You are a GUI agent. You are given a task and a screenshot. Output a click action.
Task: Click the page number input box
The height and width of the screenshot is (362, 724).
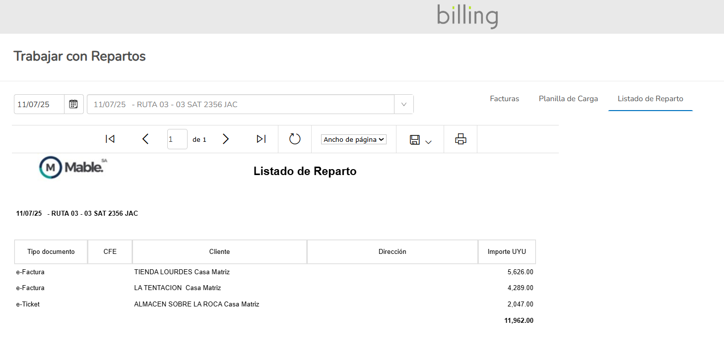[177, 139]
